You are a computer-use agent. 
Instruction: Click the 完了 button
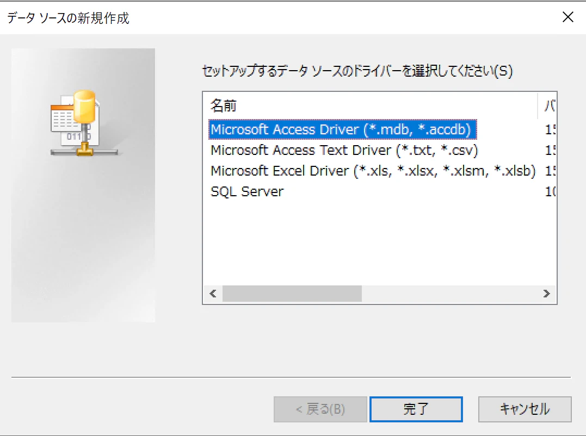coord(416,409)
